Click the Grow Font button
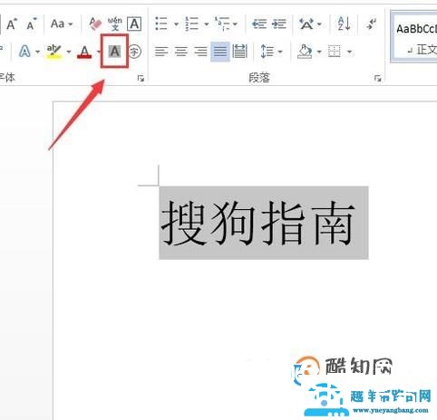437x420 pixels. (x=12, y=24)
